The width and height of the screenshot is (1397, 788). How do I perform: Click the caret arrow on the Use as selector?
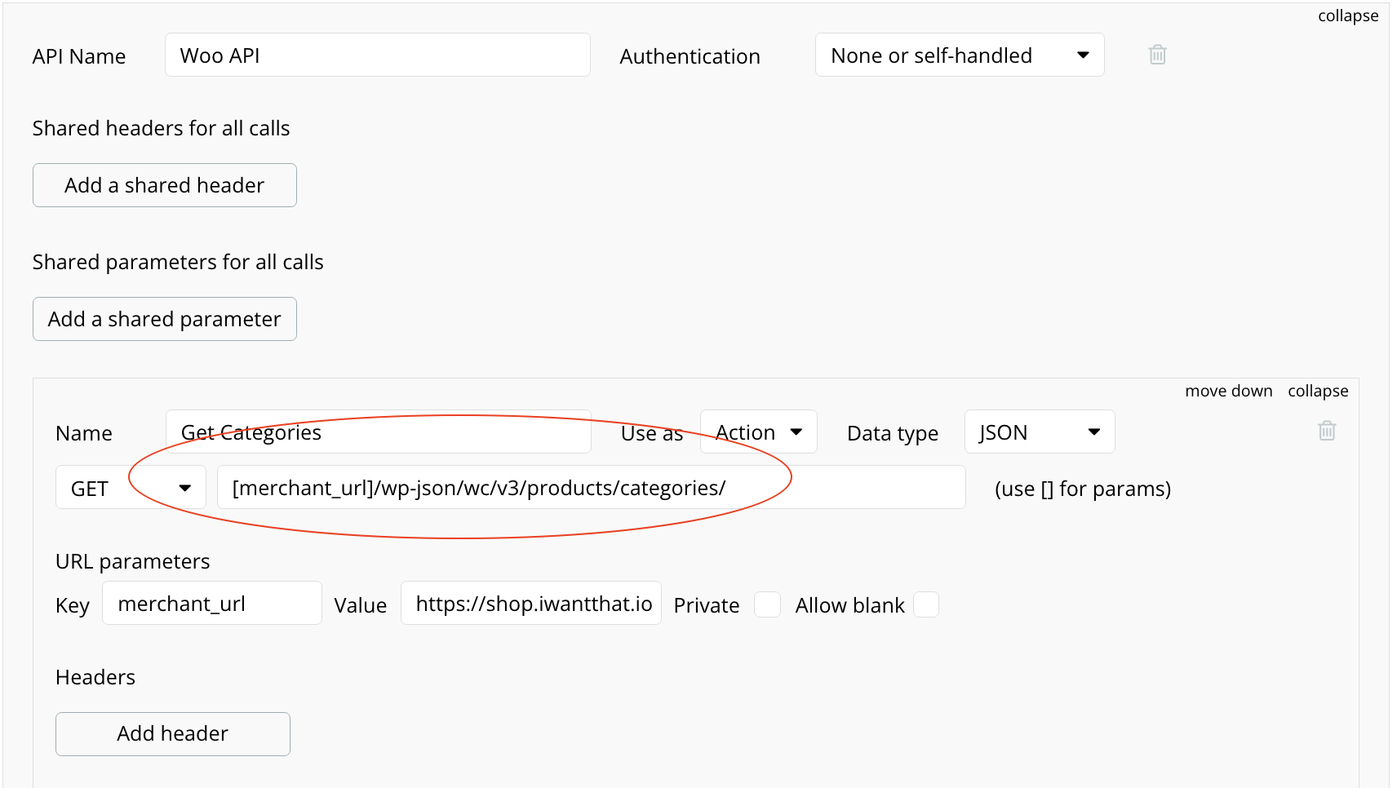[798, 432]
